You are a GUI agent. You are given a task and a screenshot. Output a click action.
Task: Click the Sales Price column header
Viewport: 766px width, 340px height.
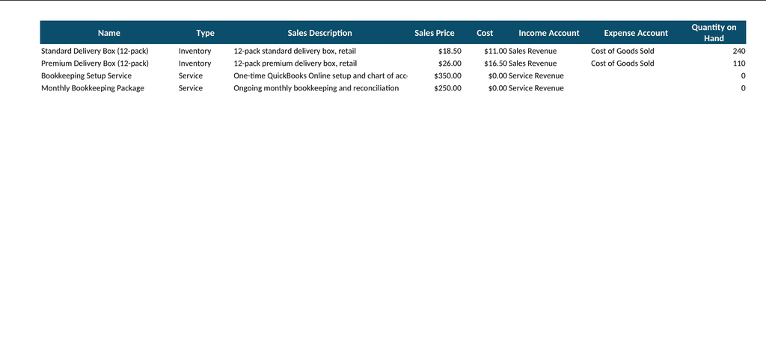tap(435, 33)
